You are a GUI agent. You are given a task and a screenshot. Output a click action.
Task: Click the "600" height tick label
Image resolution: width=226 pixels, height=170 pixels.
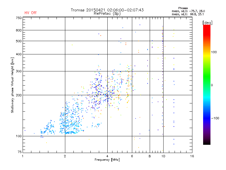pyautogui.click(x=19, y=30)
